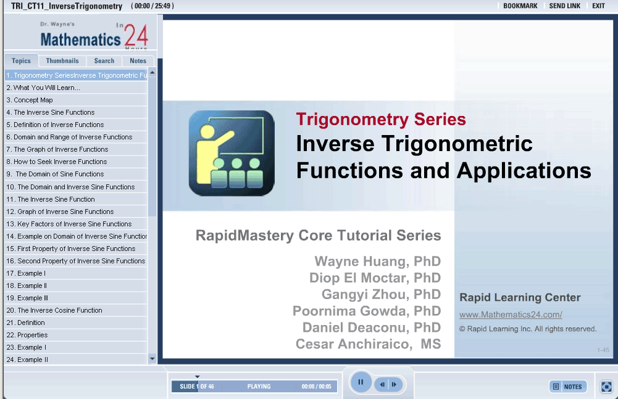Select topic 19 Example III
Screen dimensions: 618x399
point(76,298)
